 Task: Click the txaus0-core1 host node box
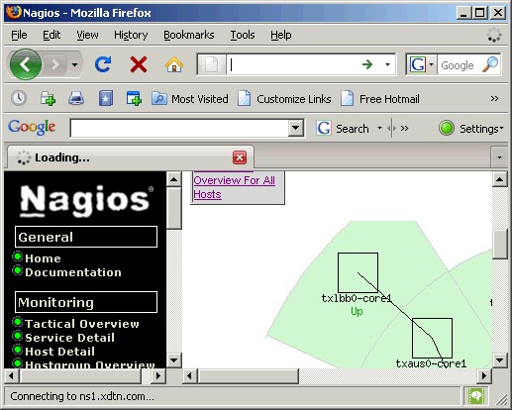432,338
